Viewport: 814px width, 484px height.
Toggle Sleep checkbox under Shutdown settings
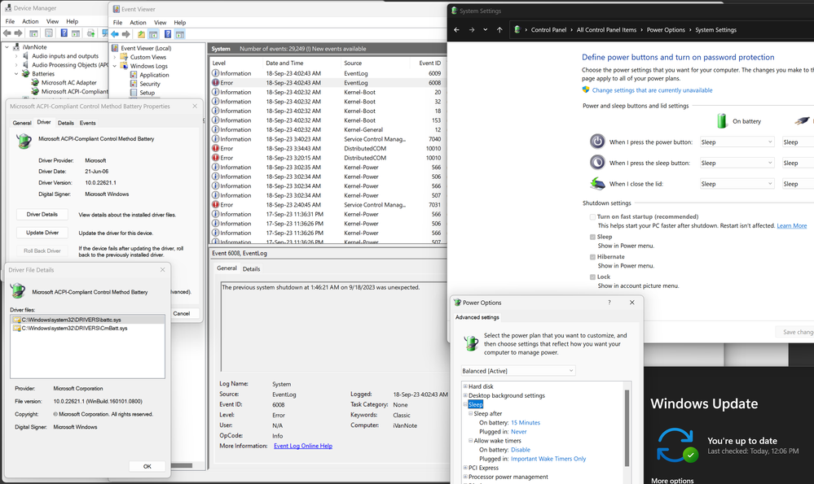click(x=592, y=237)
